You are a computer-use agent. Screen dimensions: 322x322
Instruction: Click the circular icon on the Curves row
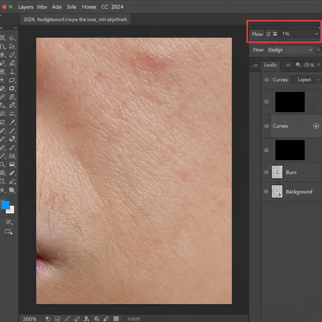point(316,126)
